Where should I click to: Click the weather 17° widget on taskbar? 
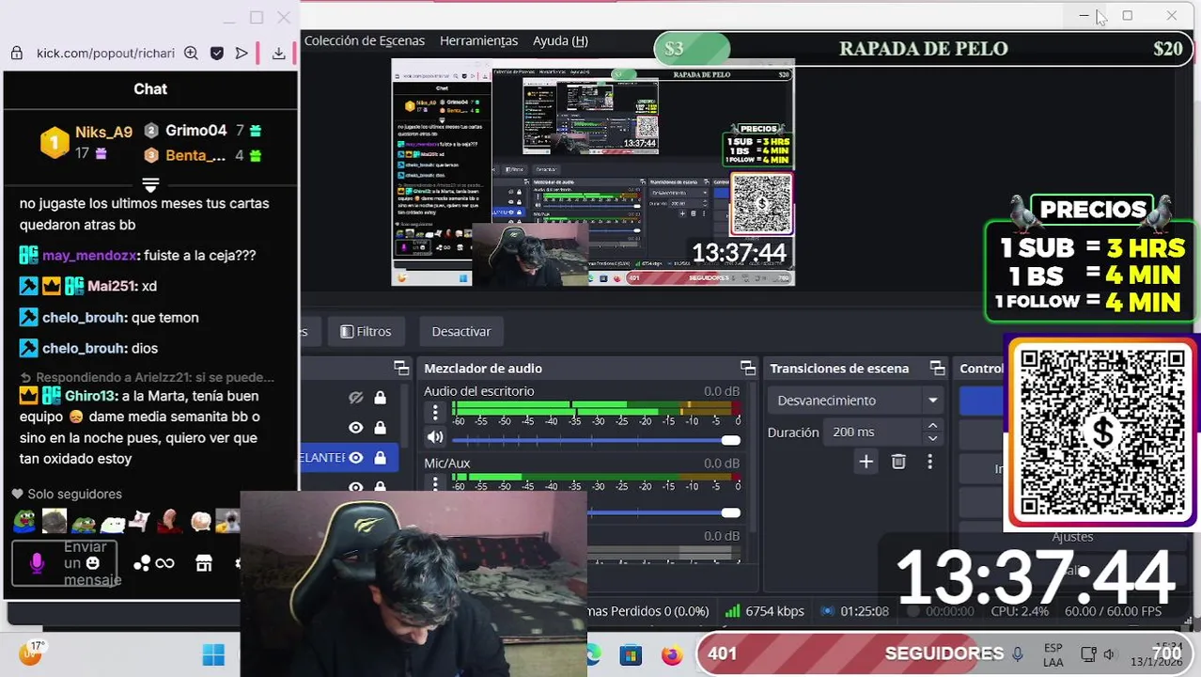[30, 653]
